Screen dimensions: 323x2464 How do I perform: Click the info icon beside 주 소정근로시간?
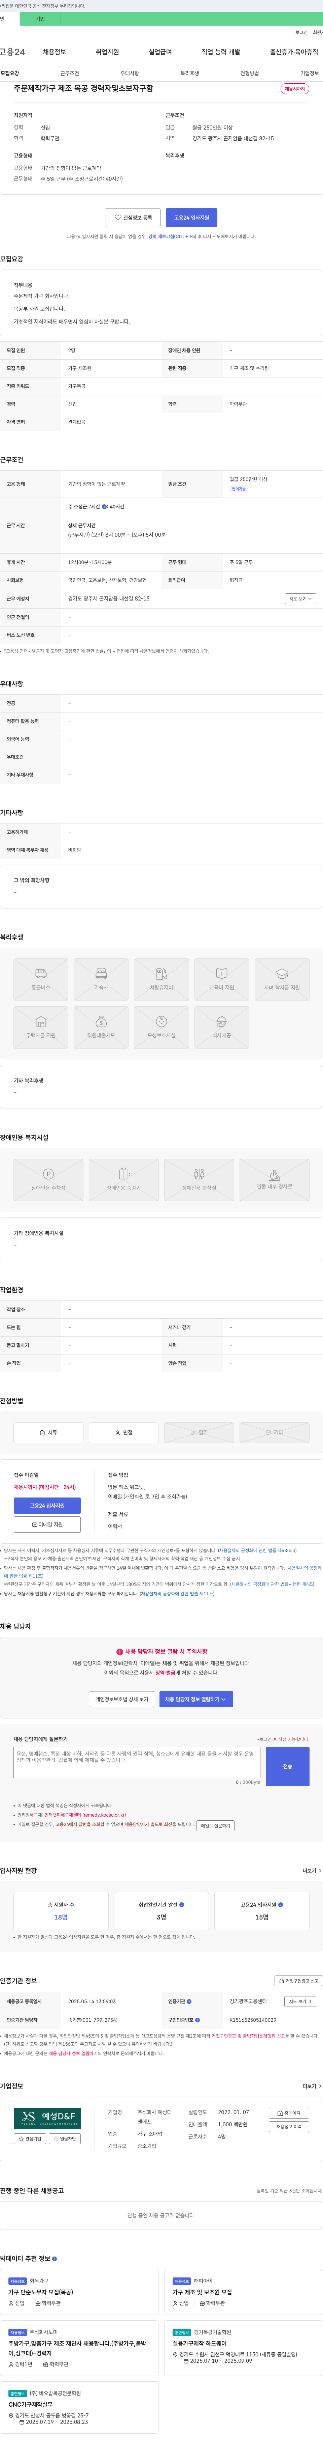click(104, 507)
